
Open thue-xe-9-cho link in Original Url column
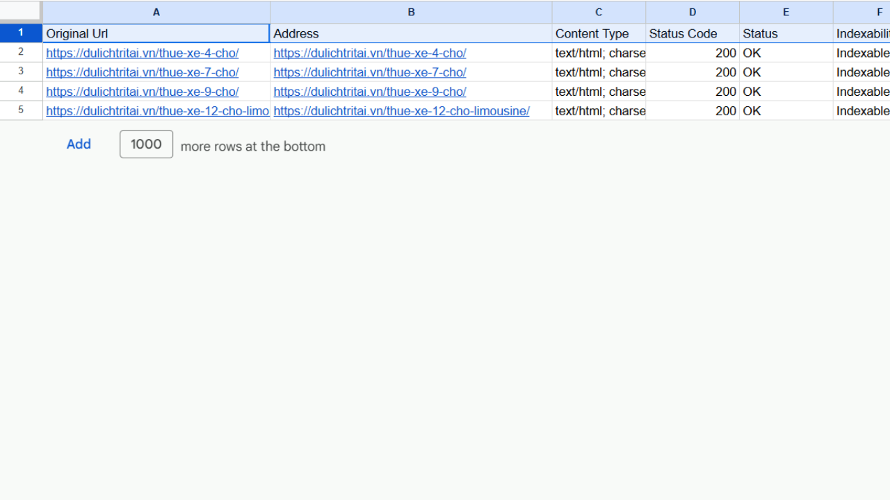pos(143,92)
